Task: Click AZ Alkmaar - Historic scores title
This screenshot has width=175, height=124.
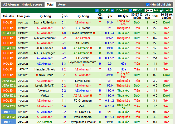Action: (x=23, y=4)
